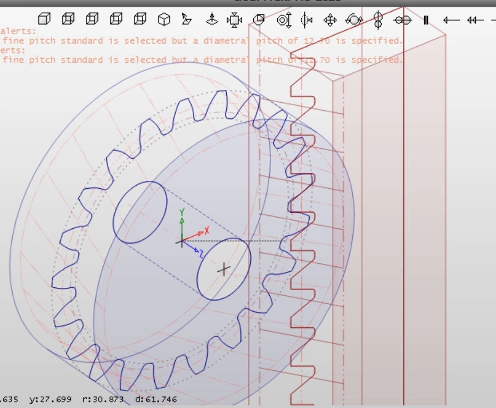Image resolution: width=496 pixels, height=408 pixels.
Task: Click the perspective camera view icon
Action: 186,20
